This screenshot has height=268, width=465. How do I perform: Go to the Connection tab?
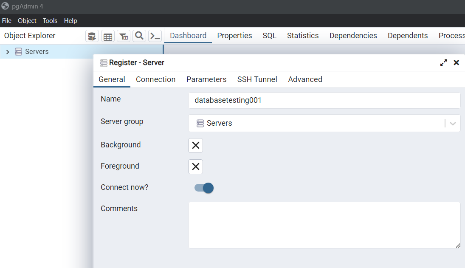click(156, 79)
